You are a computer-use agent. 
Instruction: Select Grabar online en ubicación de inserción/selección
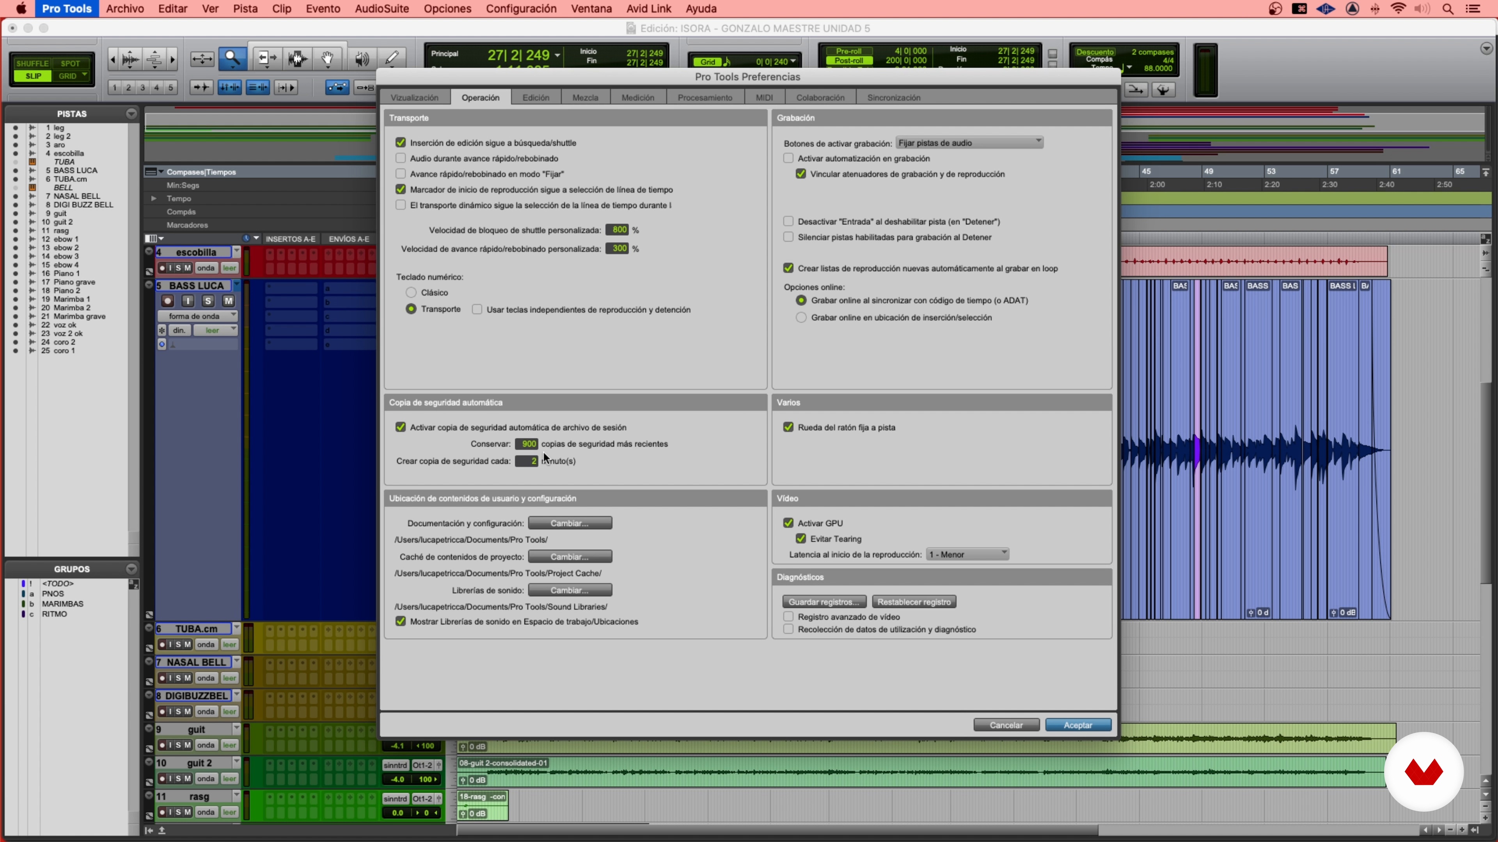click(801, 317)
